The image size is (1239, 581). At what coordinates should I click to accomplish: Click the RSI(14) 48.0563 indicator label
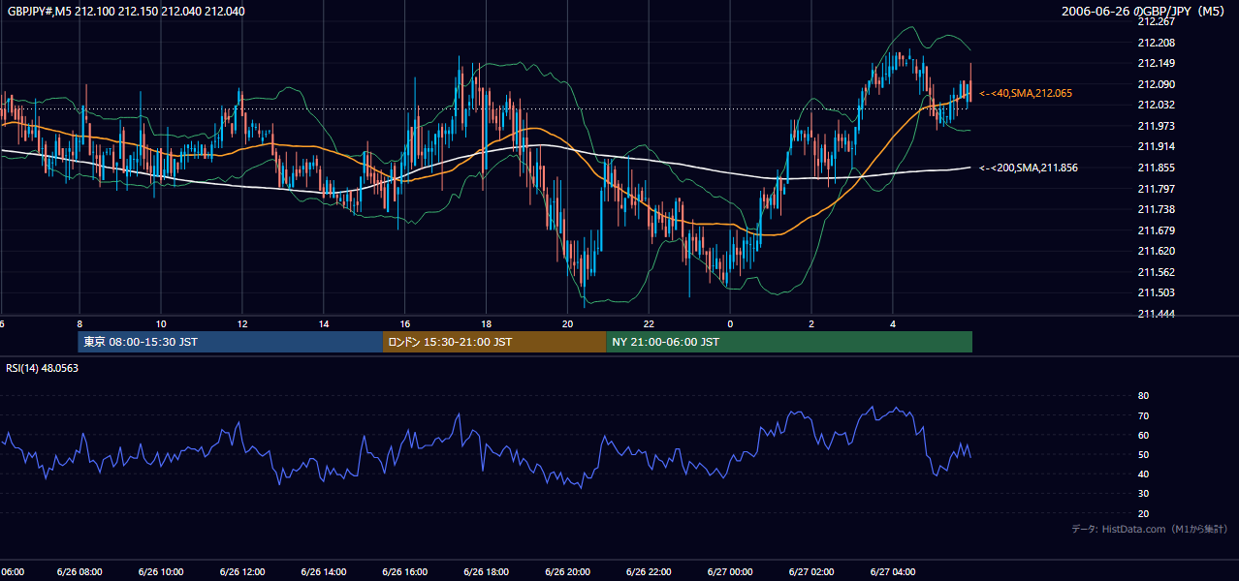[42, 368]
